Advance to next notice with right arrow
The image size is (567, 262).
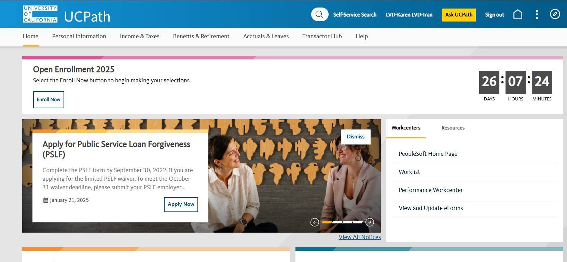370,222
